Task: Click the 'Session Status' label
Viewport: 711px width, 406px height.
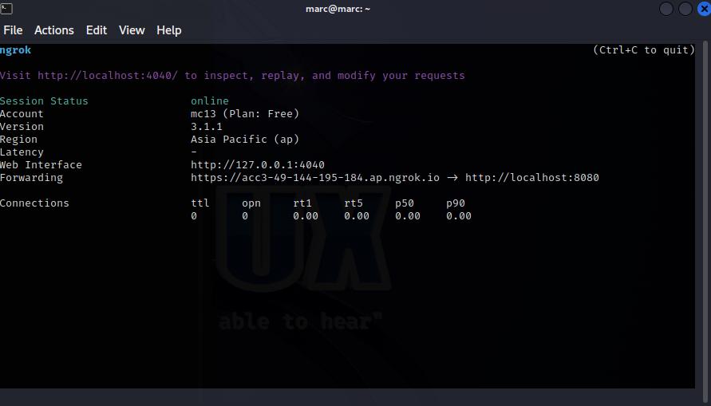Action: 44,101
